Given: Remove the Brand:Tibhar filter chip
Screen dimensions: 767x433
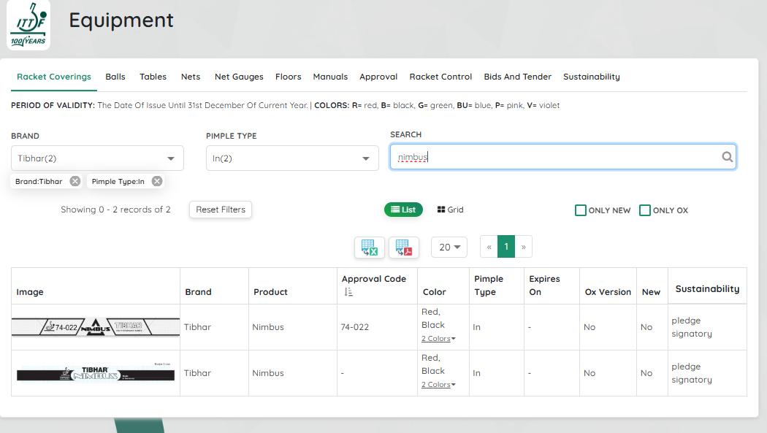Looking at the screenshot, I should point(75,181).
